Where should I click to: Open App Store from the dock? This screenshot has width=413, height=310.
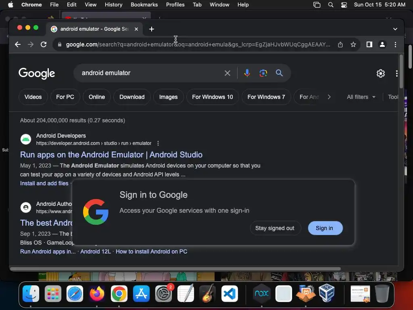point(141,293)
